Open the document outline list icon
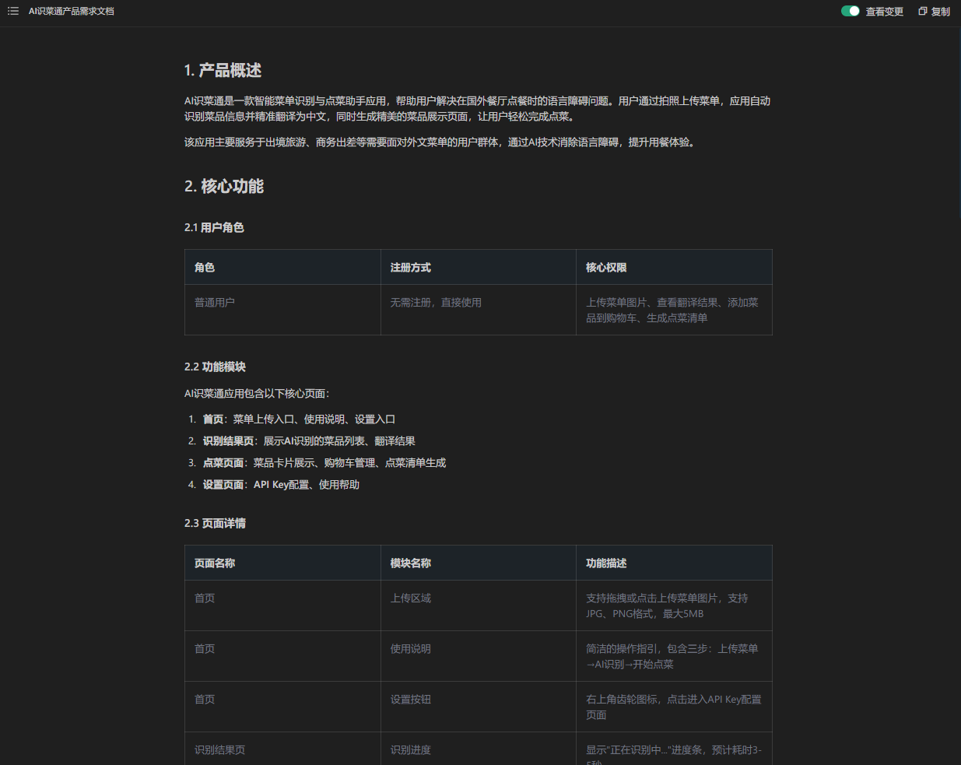This screenshot has width=961, height=765. 13,12
